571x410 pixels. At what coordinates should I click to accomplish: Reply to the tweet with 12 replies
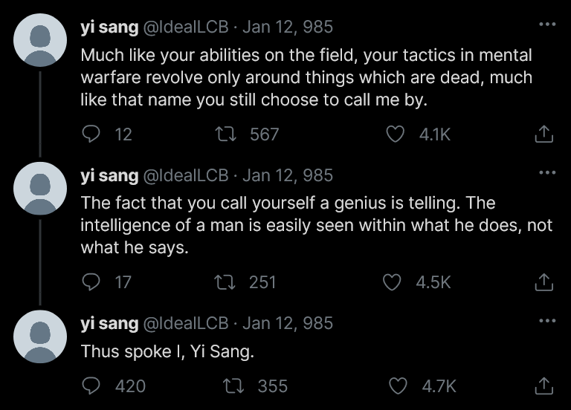[x=90, y=134]
